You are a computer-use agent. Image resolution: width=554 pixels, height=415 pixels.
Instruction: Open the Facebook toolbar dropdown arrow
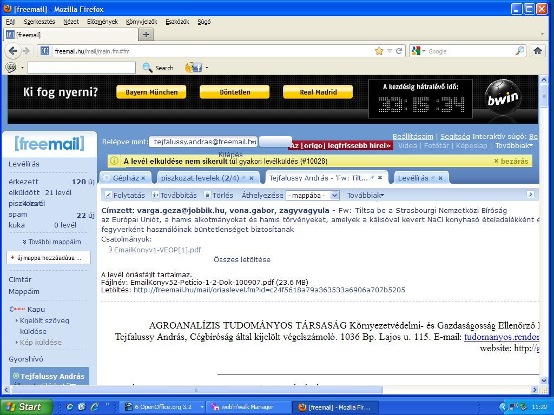(207, 68)
